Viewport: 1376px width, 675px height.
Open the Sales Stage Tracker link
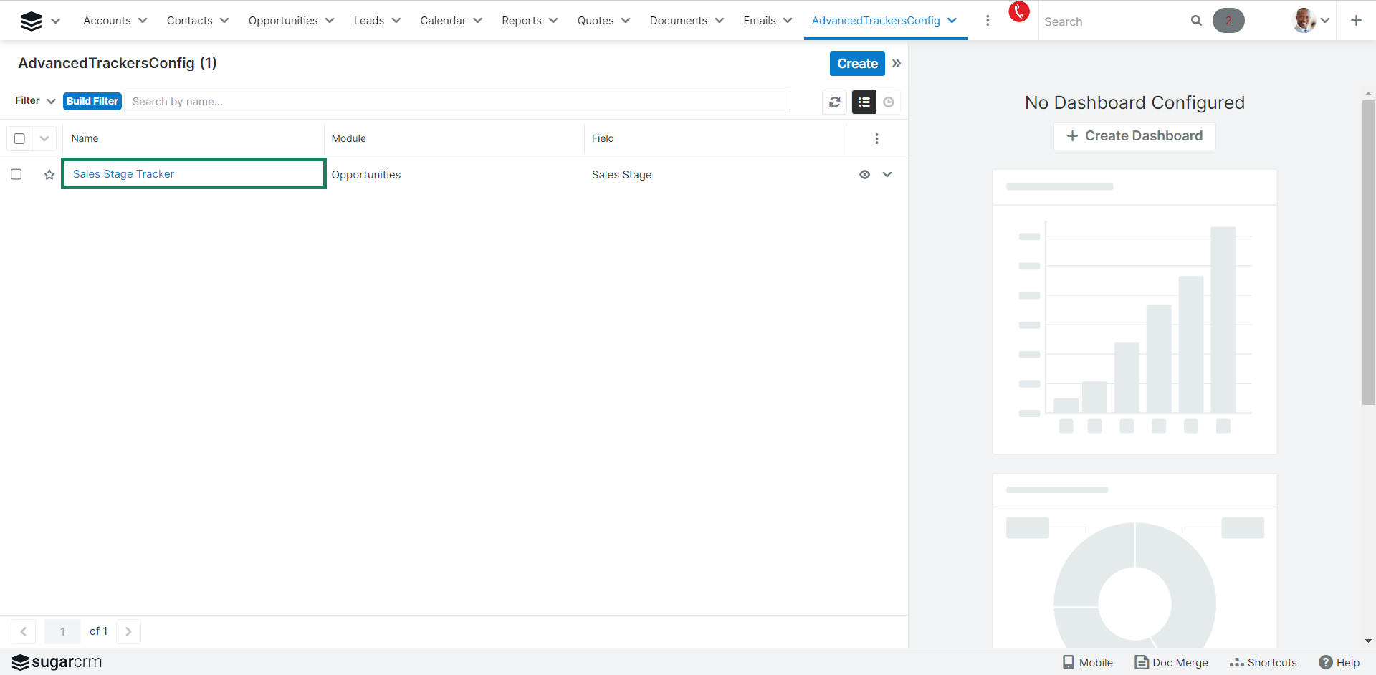[x=123, y=174]
